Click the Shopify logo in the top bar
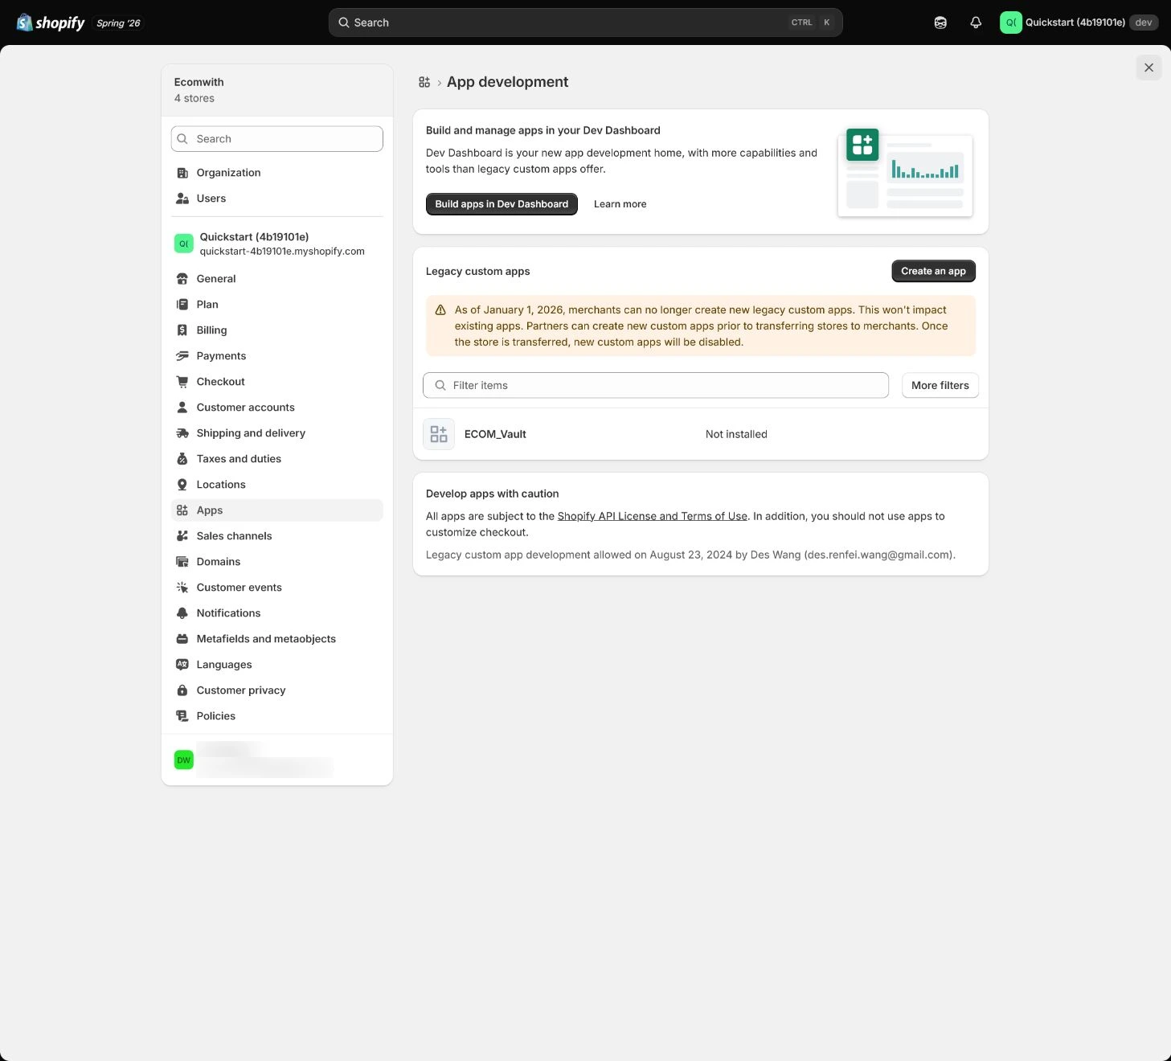Viewport: 1171px width, 1061px height. coord(51,23)
